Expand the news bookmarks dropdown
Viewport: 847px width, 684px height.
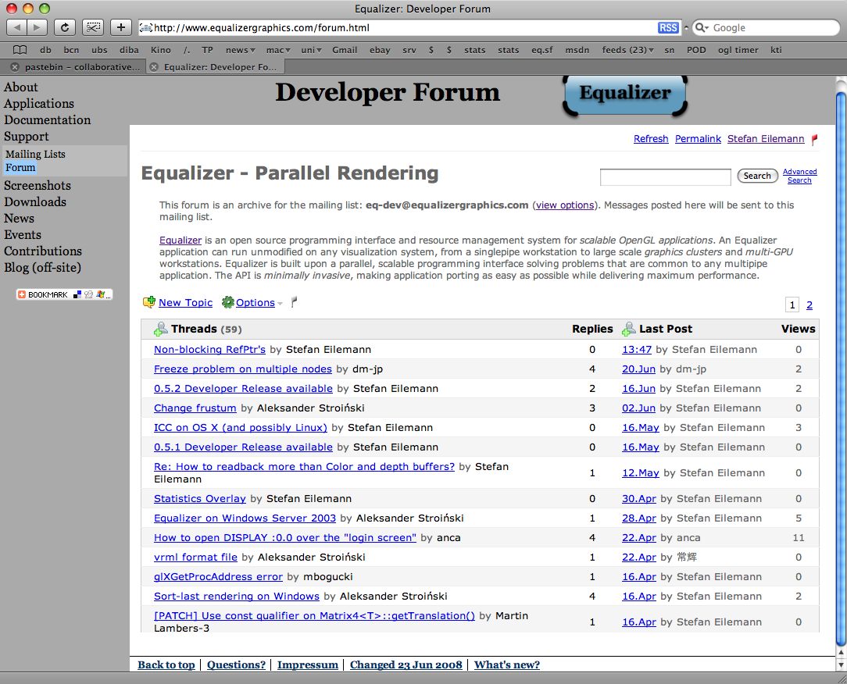point(239,50)
